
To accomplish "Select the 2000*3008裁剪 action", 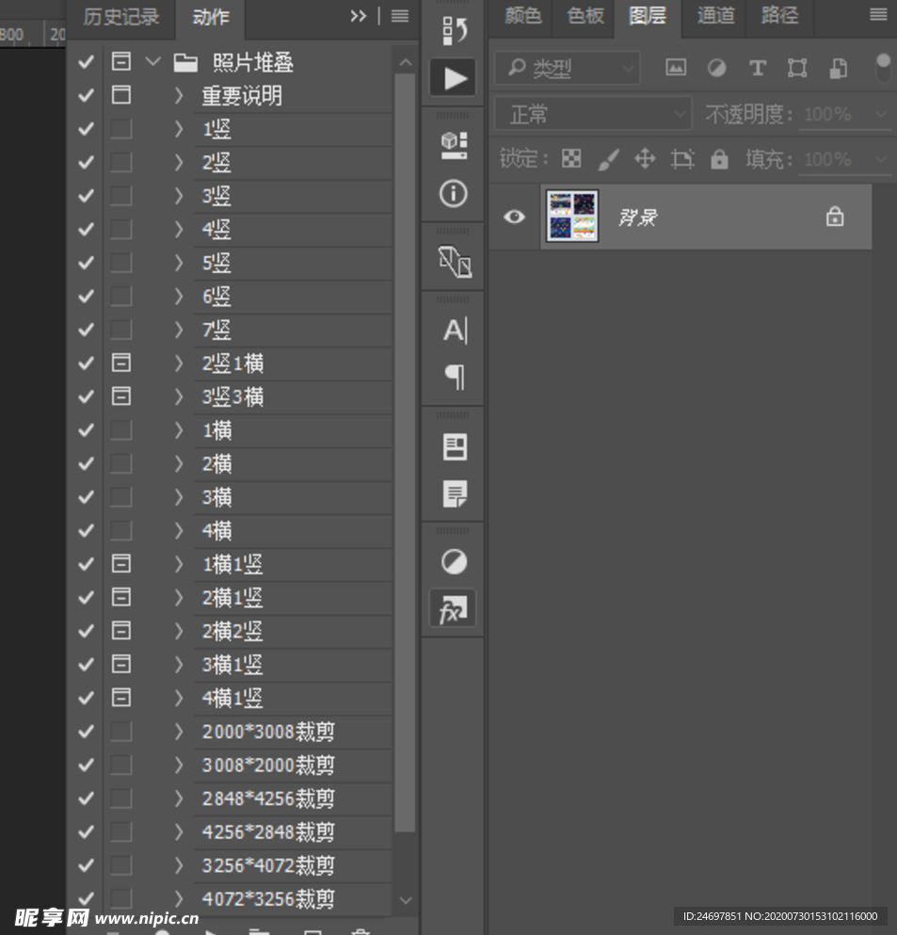I will tap(268, 732).
